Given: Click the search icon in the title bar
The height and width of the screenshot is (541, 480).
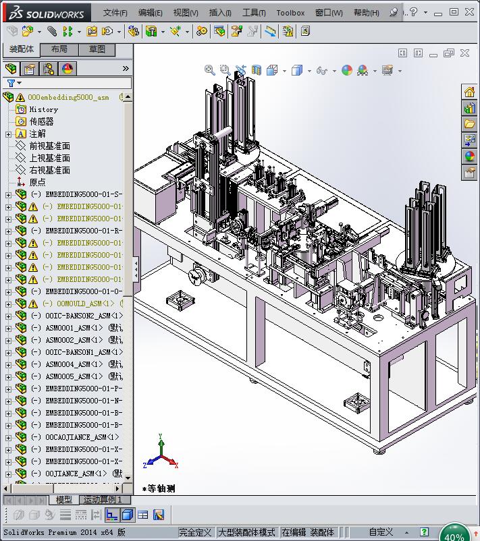Looking at the screenshot, I should (x=394, y=12).
